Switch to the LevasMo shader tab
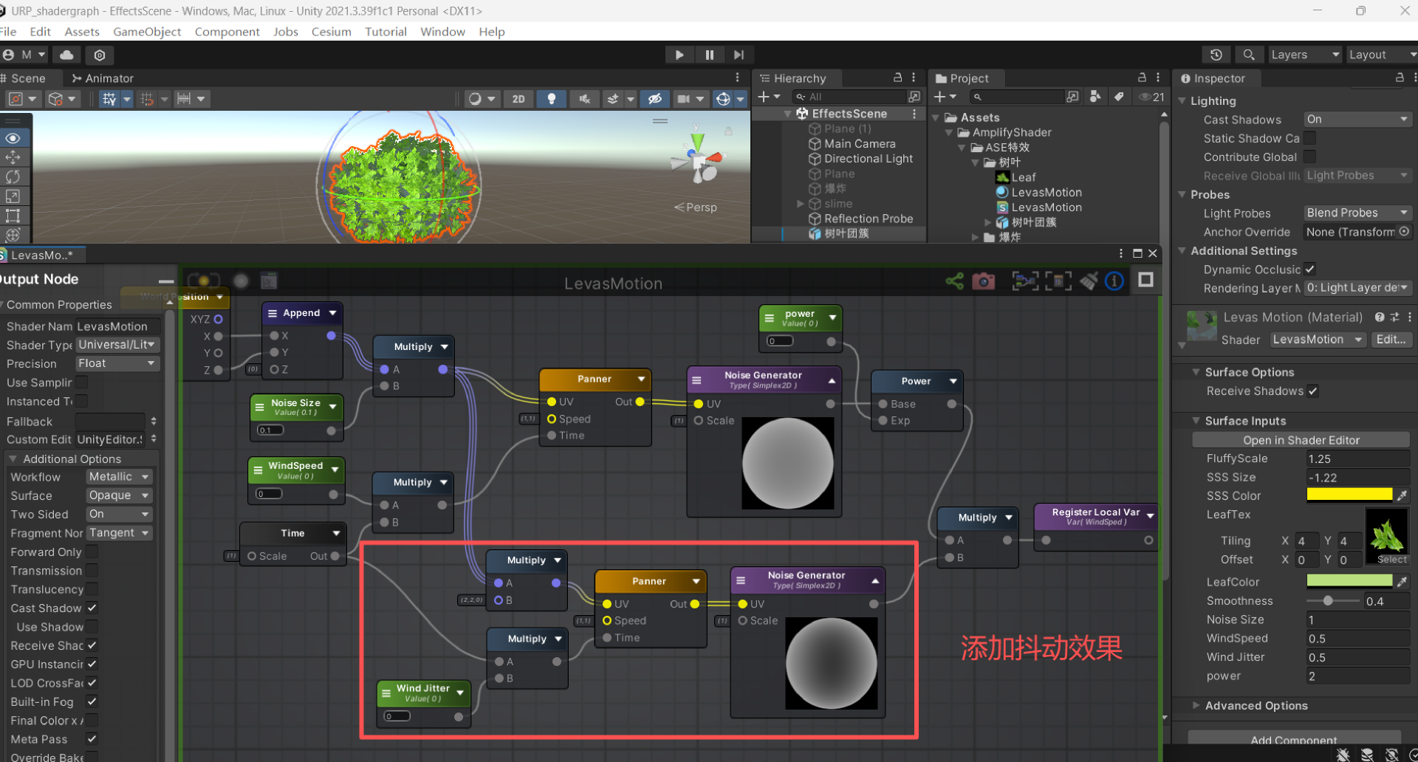This screenshot has width=1418, height=762. [x=42, y=255]
